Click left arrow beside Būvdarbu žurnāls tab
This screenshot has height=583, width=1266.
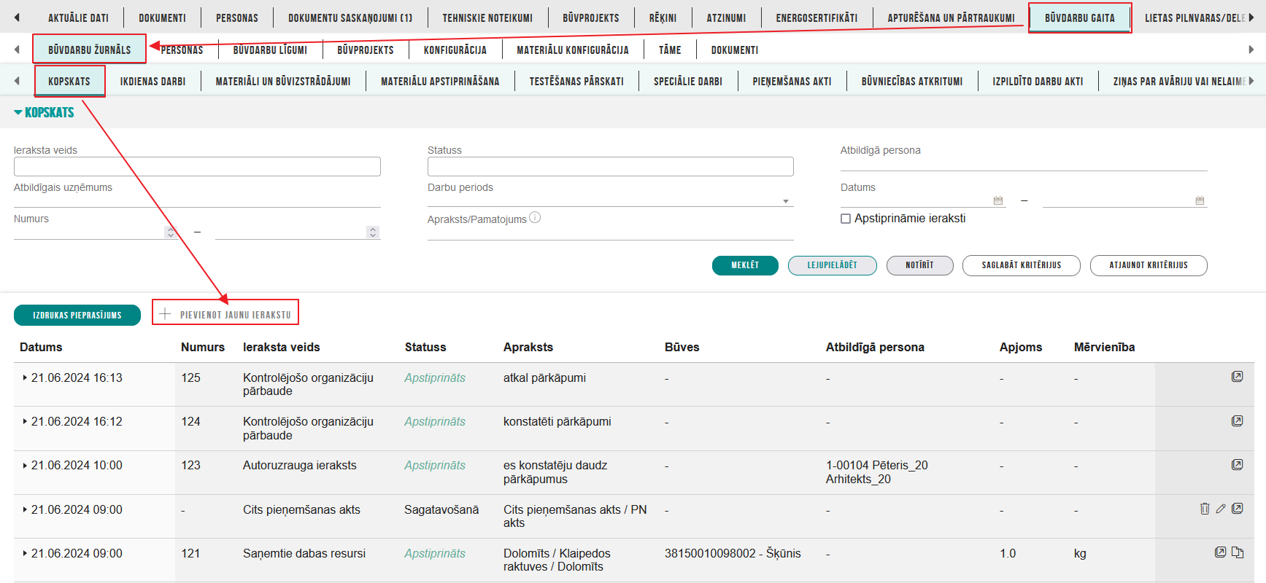(x=17, y=50)
